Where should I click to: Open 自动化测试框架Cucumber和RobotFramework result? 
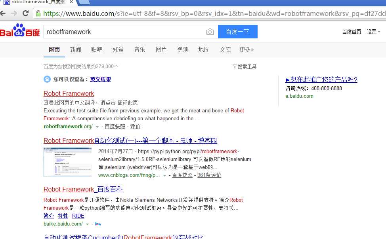click(x=124, y=237)
